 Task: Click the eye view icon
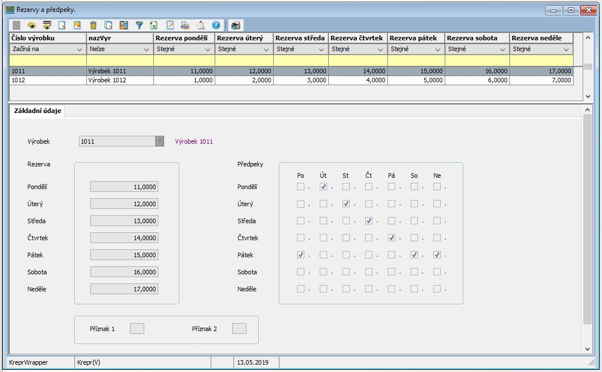(x=32, y=25)
